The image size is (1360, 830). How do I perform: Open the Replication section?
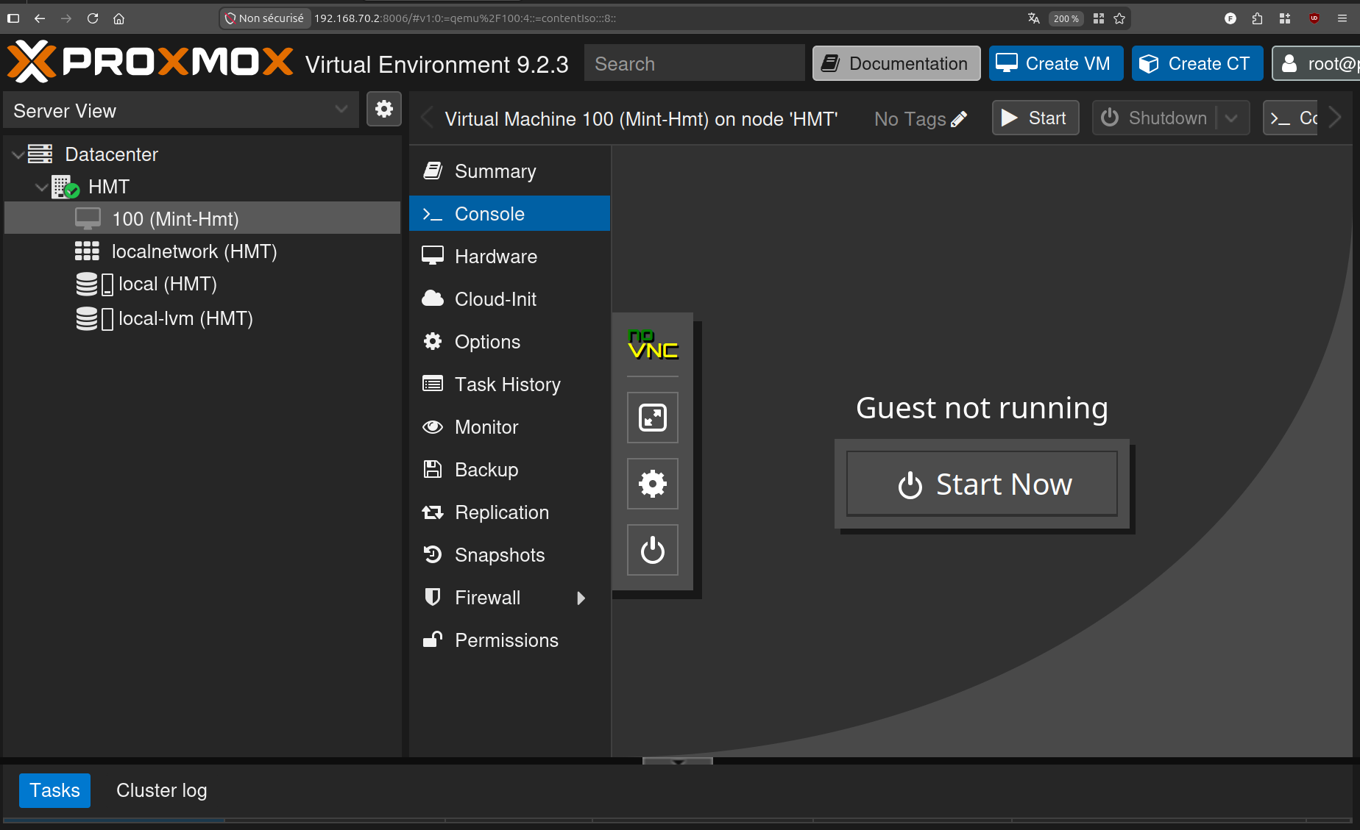509,512
